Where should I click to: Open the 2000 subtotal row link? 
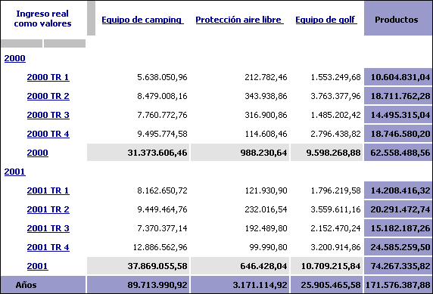pyautogui.click(x=38, y=153)
